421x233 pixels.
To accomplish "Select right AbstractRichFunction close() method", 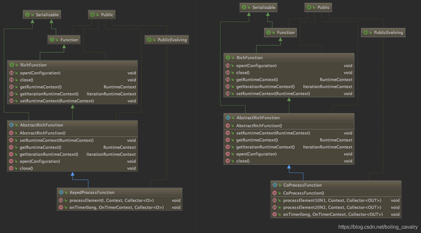I will click(243, 161).
